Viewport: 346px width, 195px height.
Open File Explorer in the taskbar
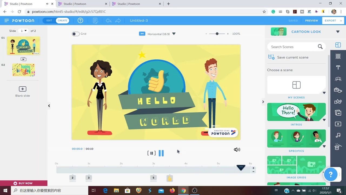(x=116, y=190)
